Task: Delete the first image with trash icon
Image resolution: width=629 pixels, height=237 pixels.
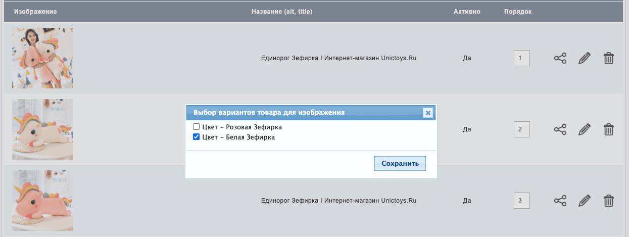Action: click(609, 58)
